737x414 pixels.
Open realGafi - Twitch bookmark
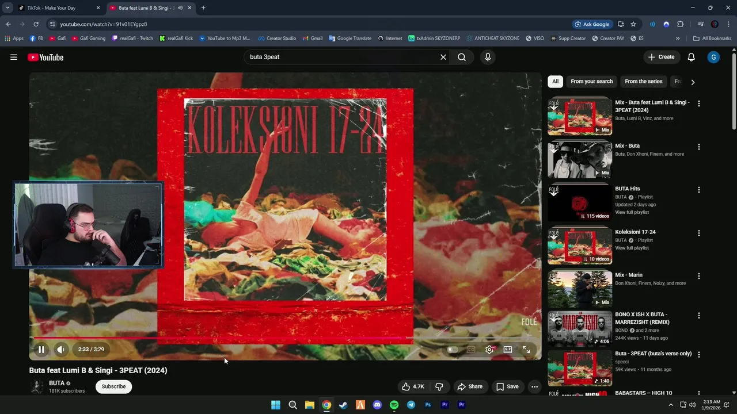coord(132,39)
